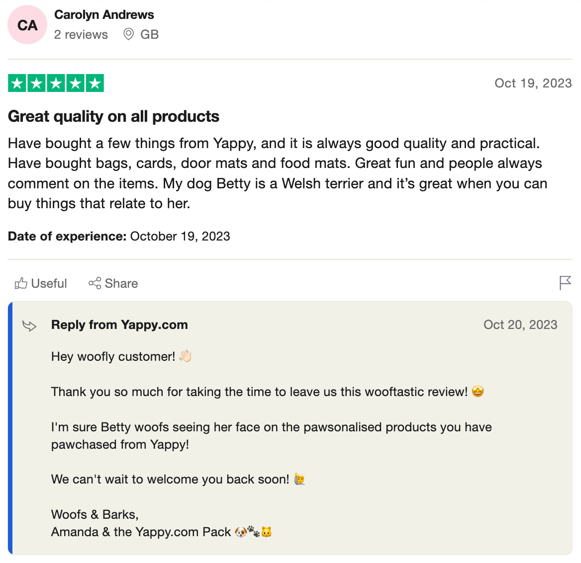This screenshot has width=581, height=563.
Task: Toggle the Useful vote on the review
Action: [x=40, y=283]
